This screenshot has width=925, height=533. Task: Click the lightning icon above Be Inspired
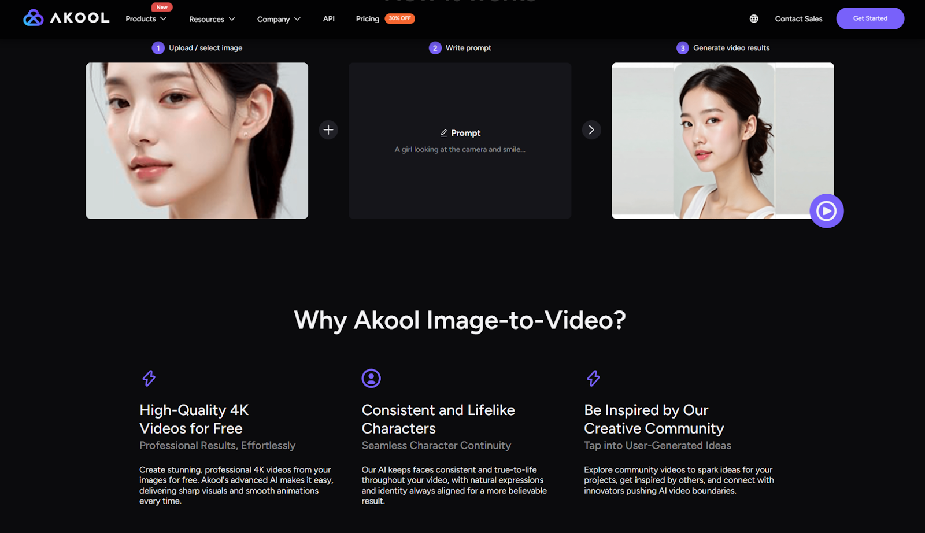tap(594, 378)
